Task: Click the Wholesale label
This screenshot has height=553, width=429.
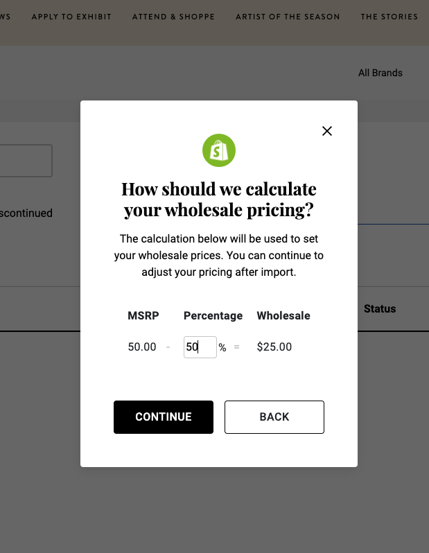Action: 283,316
